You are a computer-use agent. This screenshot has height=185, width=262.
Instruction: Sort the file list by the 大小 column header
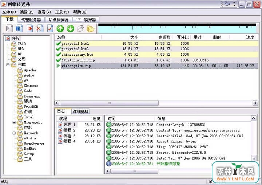120,37
